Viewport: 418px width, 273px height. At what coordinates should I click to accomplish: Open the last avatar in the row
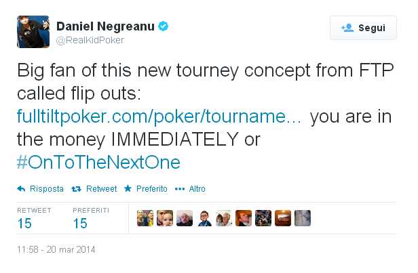pos(303,218)
